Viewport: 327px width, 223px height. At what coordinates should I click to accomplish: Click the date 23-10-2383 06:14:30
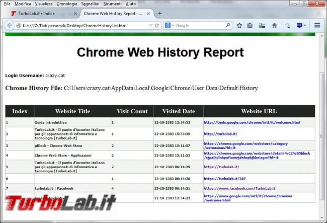coord(172,179)
